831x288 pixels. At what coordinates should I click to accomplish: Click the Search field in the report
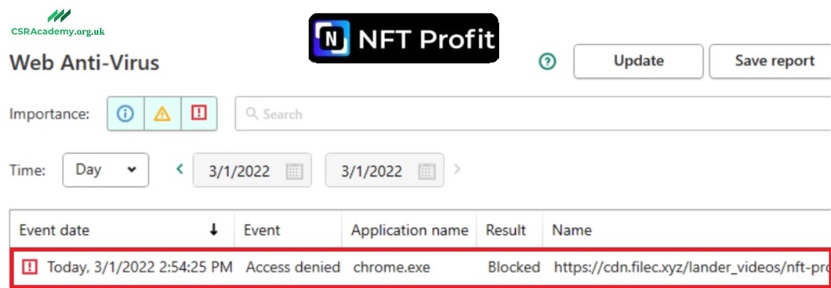[533, 114]
